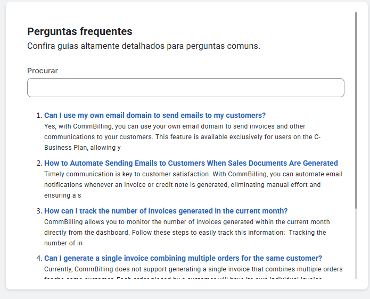Click list number 3 beside the third question
Screen dimensions: 370x299
[38, 211]
